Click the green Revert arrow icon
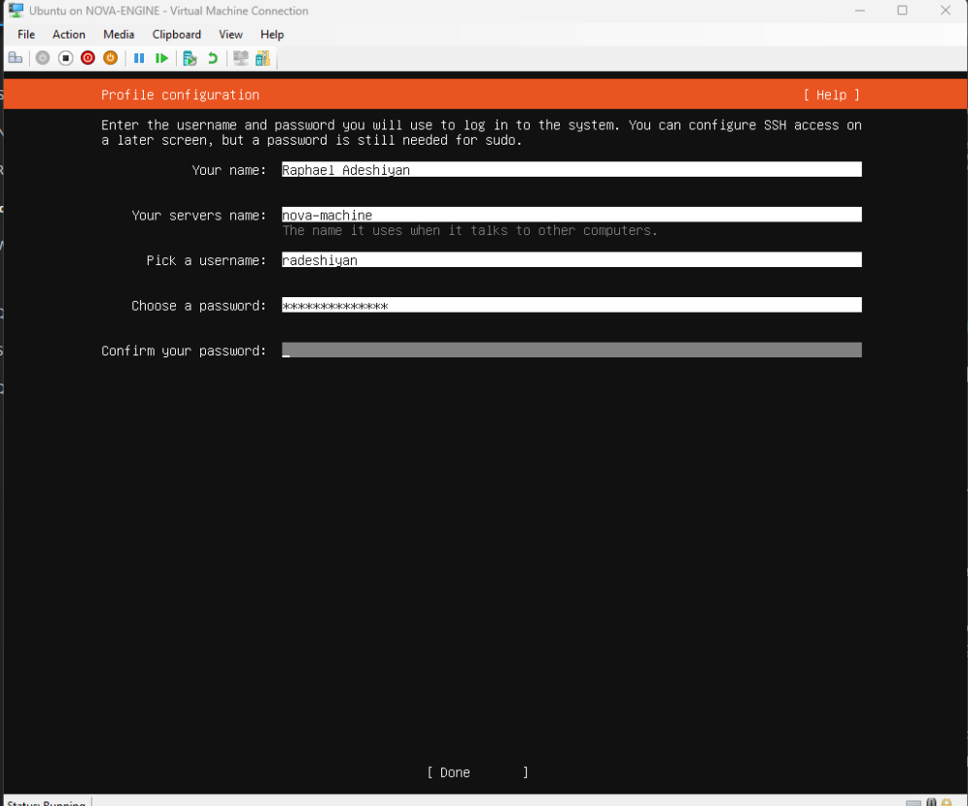The height and width of the screenshot is (806, 968). [212, 58]
